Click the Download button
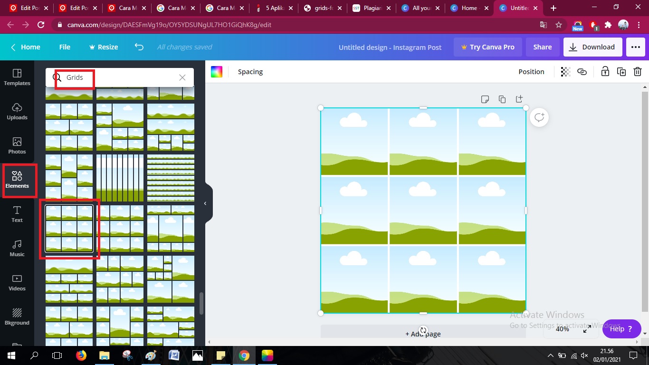Screen dimensions: 649x365 tap(592, 47)
